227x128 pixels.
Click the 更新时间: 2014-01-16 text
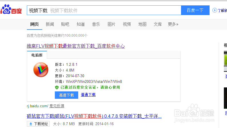tap(96, 124)
